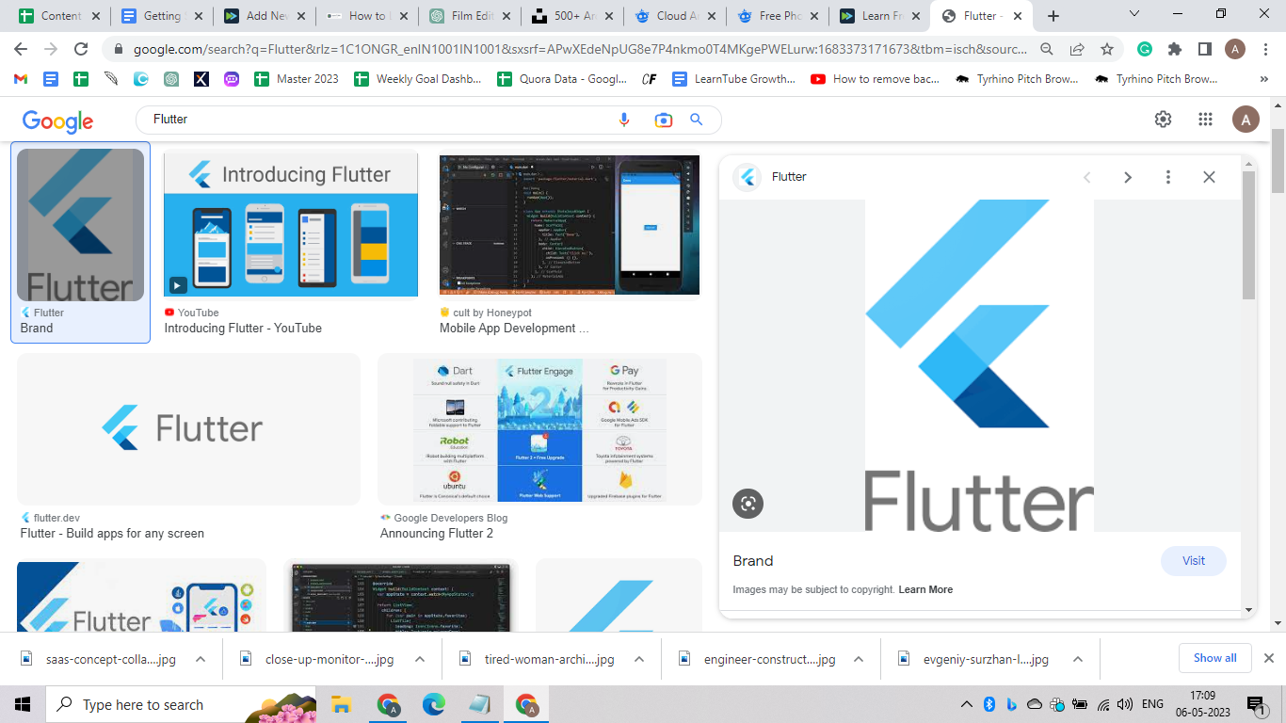Click the Visit button

pyautogui.click(x=1193, y=560)
